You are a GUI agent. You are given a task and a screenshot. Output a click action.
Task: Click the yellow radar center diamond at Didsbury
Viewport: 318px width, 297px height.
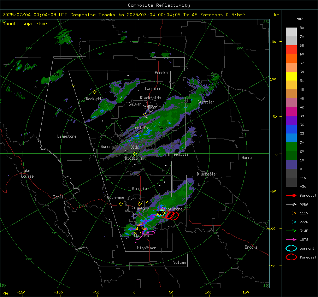pyautogui.click(x=135, y=154)
